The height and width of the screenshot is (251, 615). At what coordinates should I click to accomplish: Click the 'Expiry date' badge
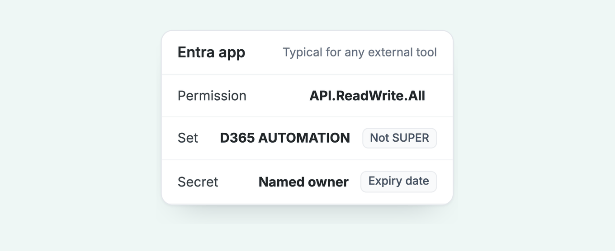[399, 181]
